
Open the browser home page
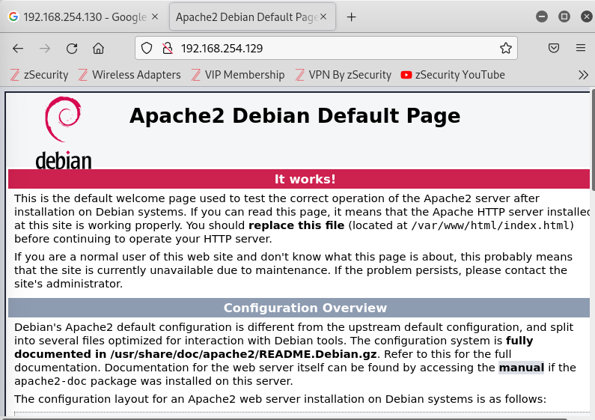(x=98, y=48)
